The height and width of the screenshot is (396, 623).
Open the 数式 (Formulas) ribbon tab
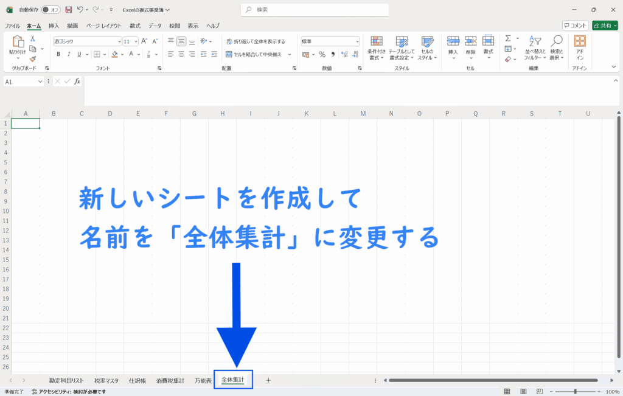[x=134, y=26]
